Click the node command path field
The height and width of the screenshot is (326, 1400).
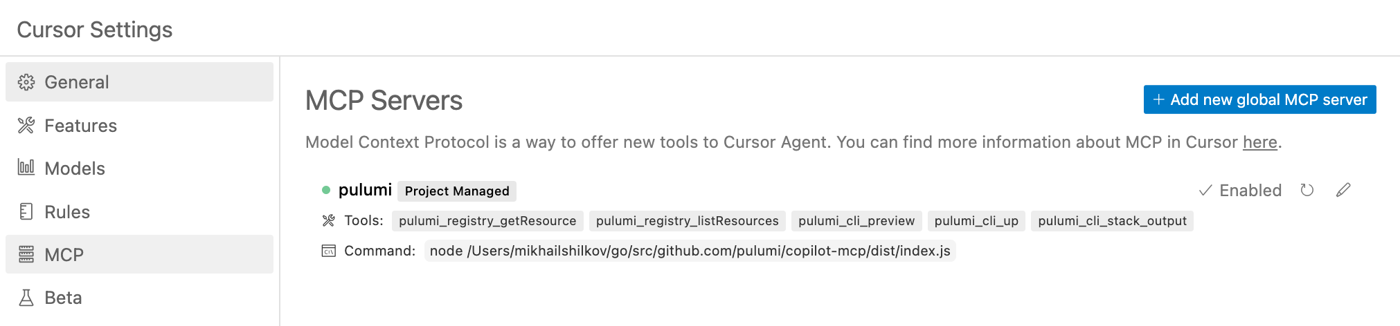(690, 251)
